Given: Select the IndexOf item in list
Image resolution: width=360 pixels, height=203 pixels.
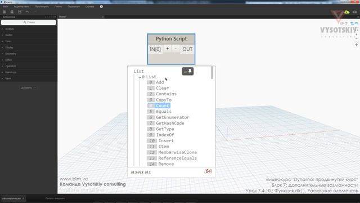Looking at the screenshot, I should (165, 135).
